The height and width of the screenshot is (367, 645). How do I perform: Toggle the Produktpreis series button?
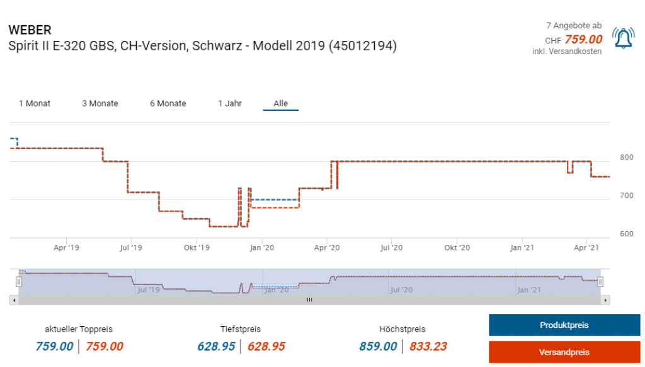[x=564, y=325]
